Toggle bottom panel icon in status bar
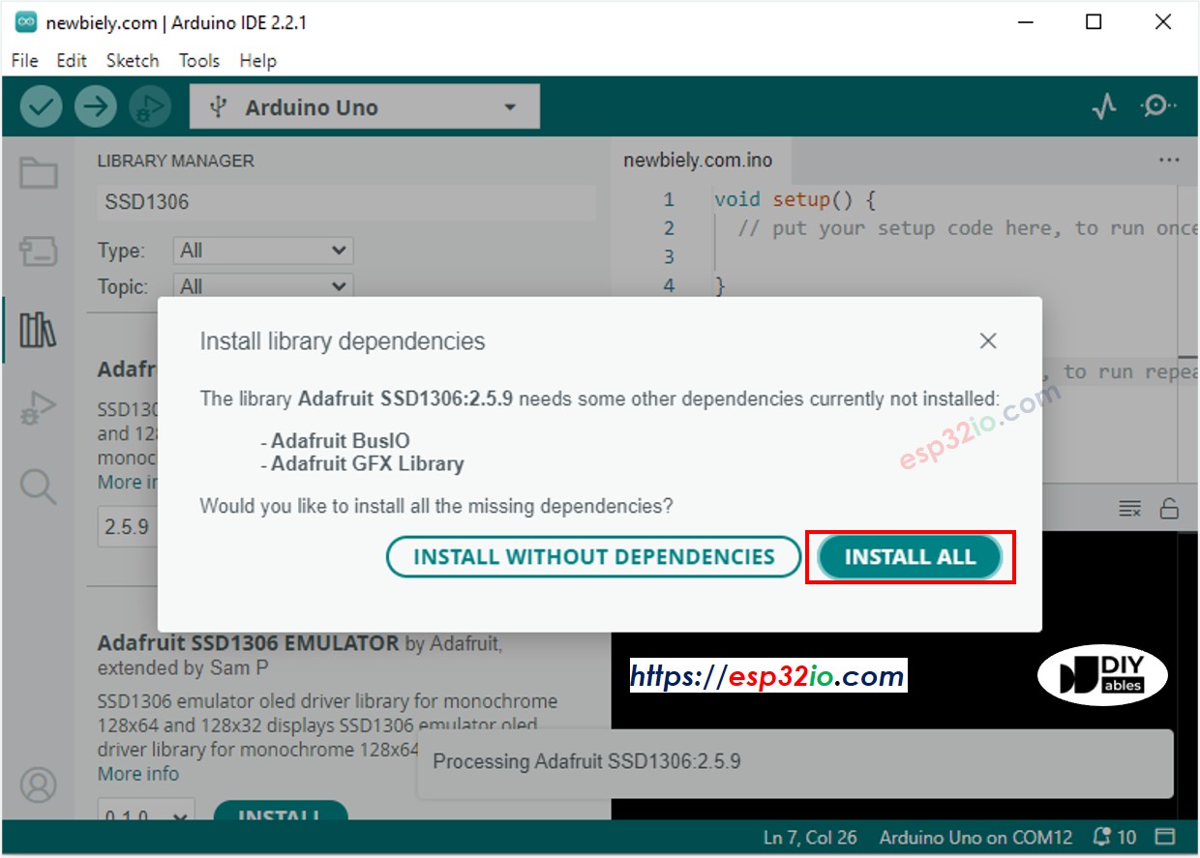 [1165, 837]
